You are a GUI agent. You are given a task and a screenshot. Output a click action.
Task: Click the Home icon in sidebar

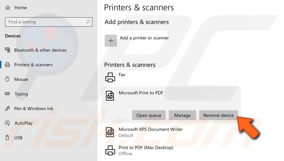[8, 8]
